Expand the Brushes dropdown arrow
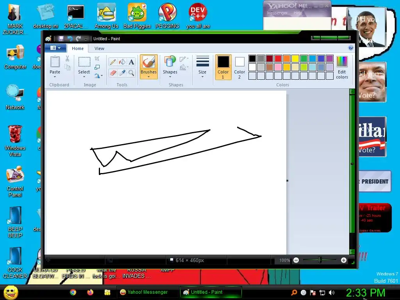 [148, 77]
